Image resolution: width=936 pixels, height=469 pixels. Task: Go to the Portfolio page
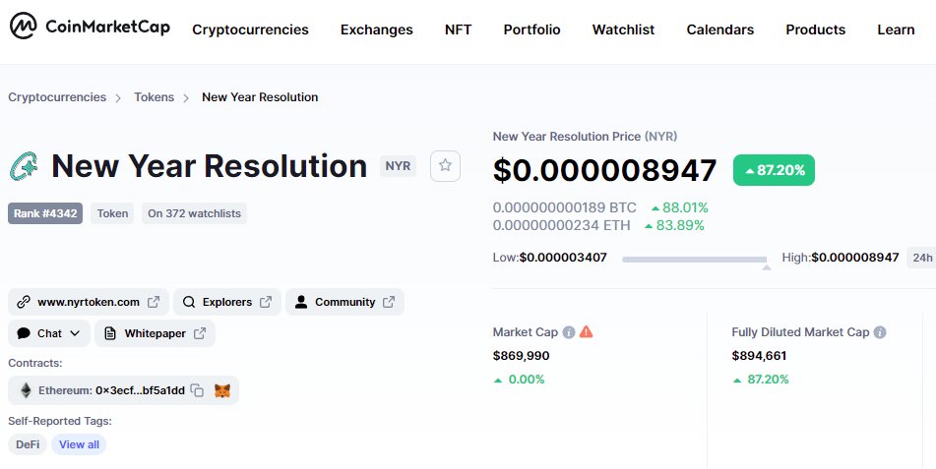531,29
